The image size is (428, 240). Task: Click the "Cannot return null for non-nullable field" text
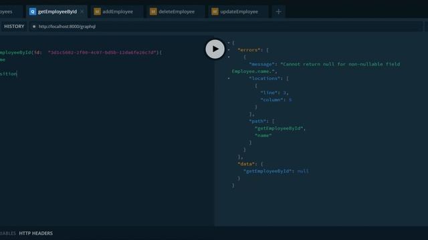point(340,64)
